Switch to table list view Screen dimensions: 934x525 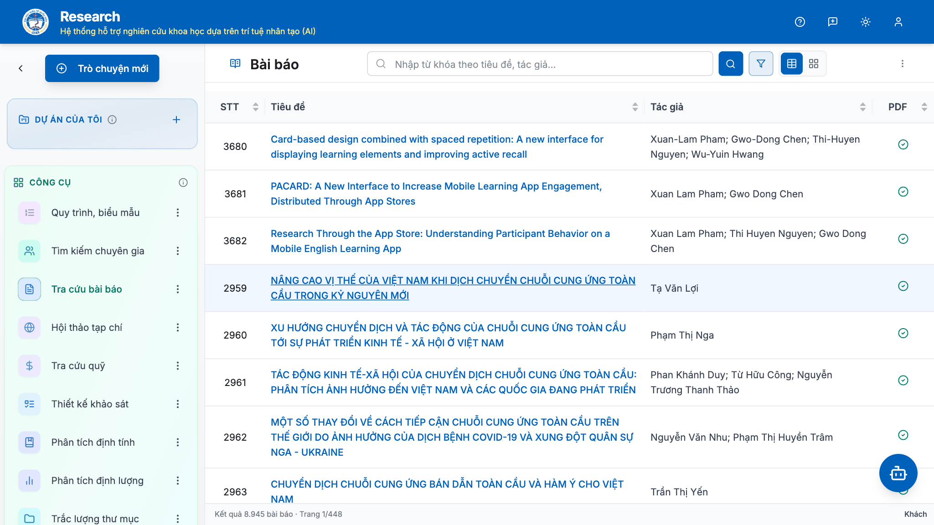tap(792, 64)
